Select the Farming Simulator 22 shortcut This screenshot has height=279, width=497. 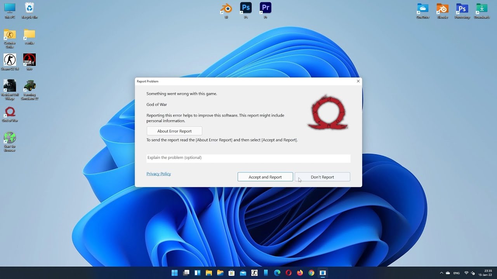tap(30, 90)
